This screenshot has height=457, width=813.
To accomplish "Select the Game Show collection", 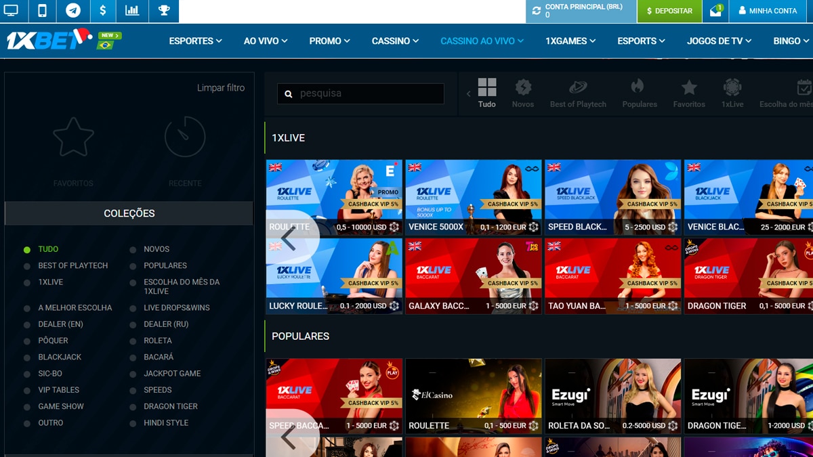I will tap(61, 406).
